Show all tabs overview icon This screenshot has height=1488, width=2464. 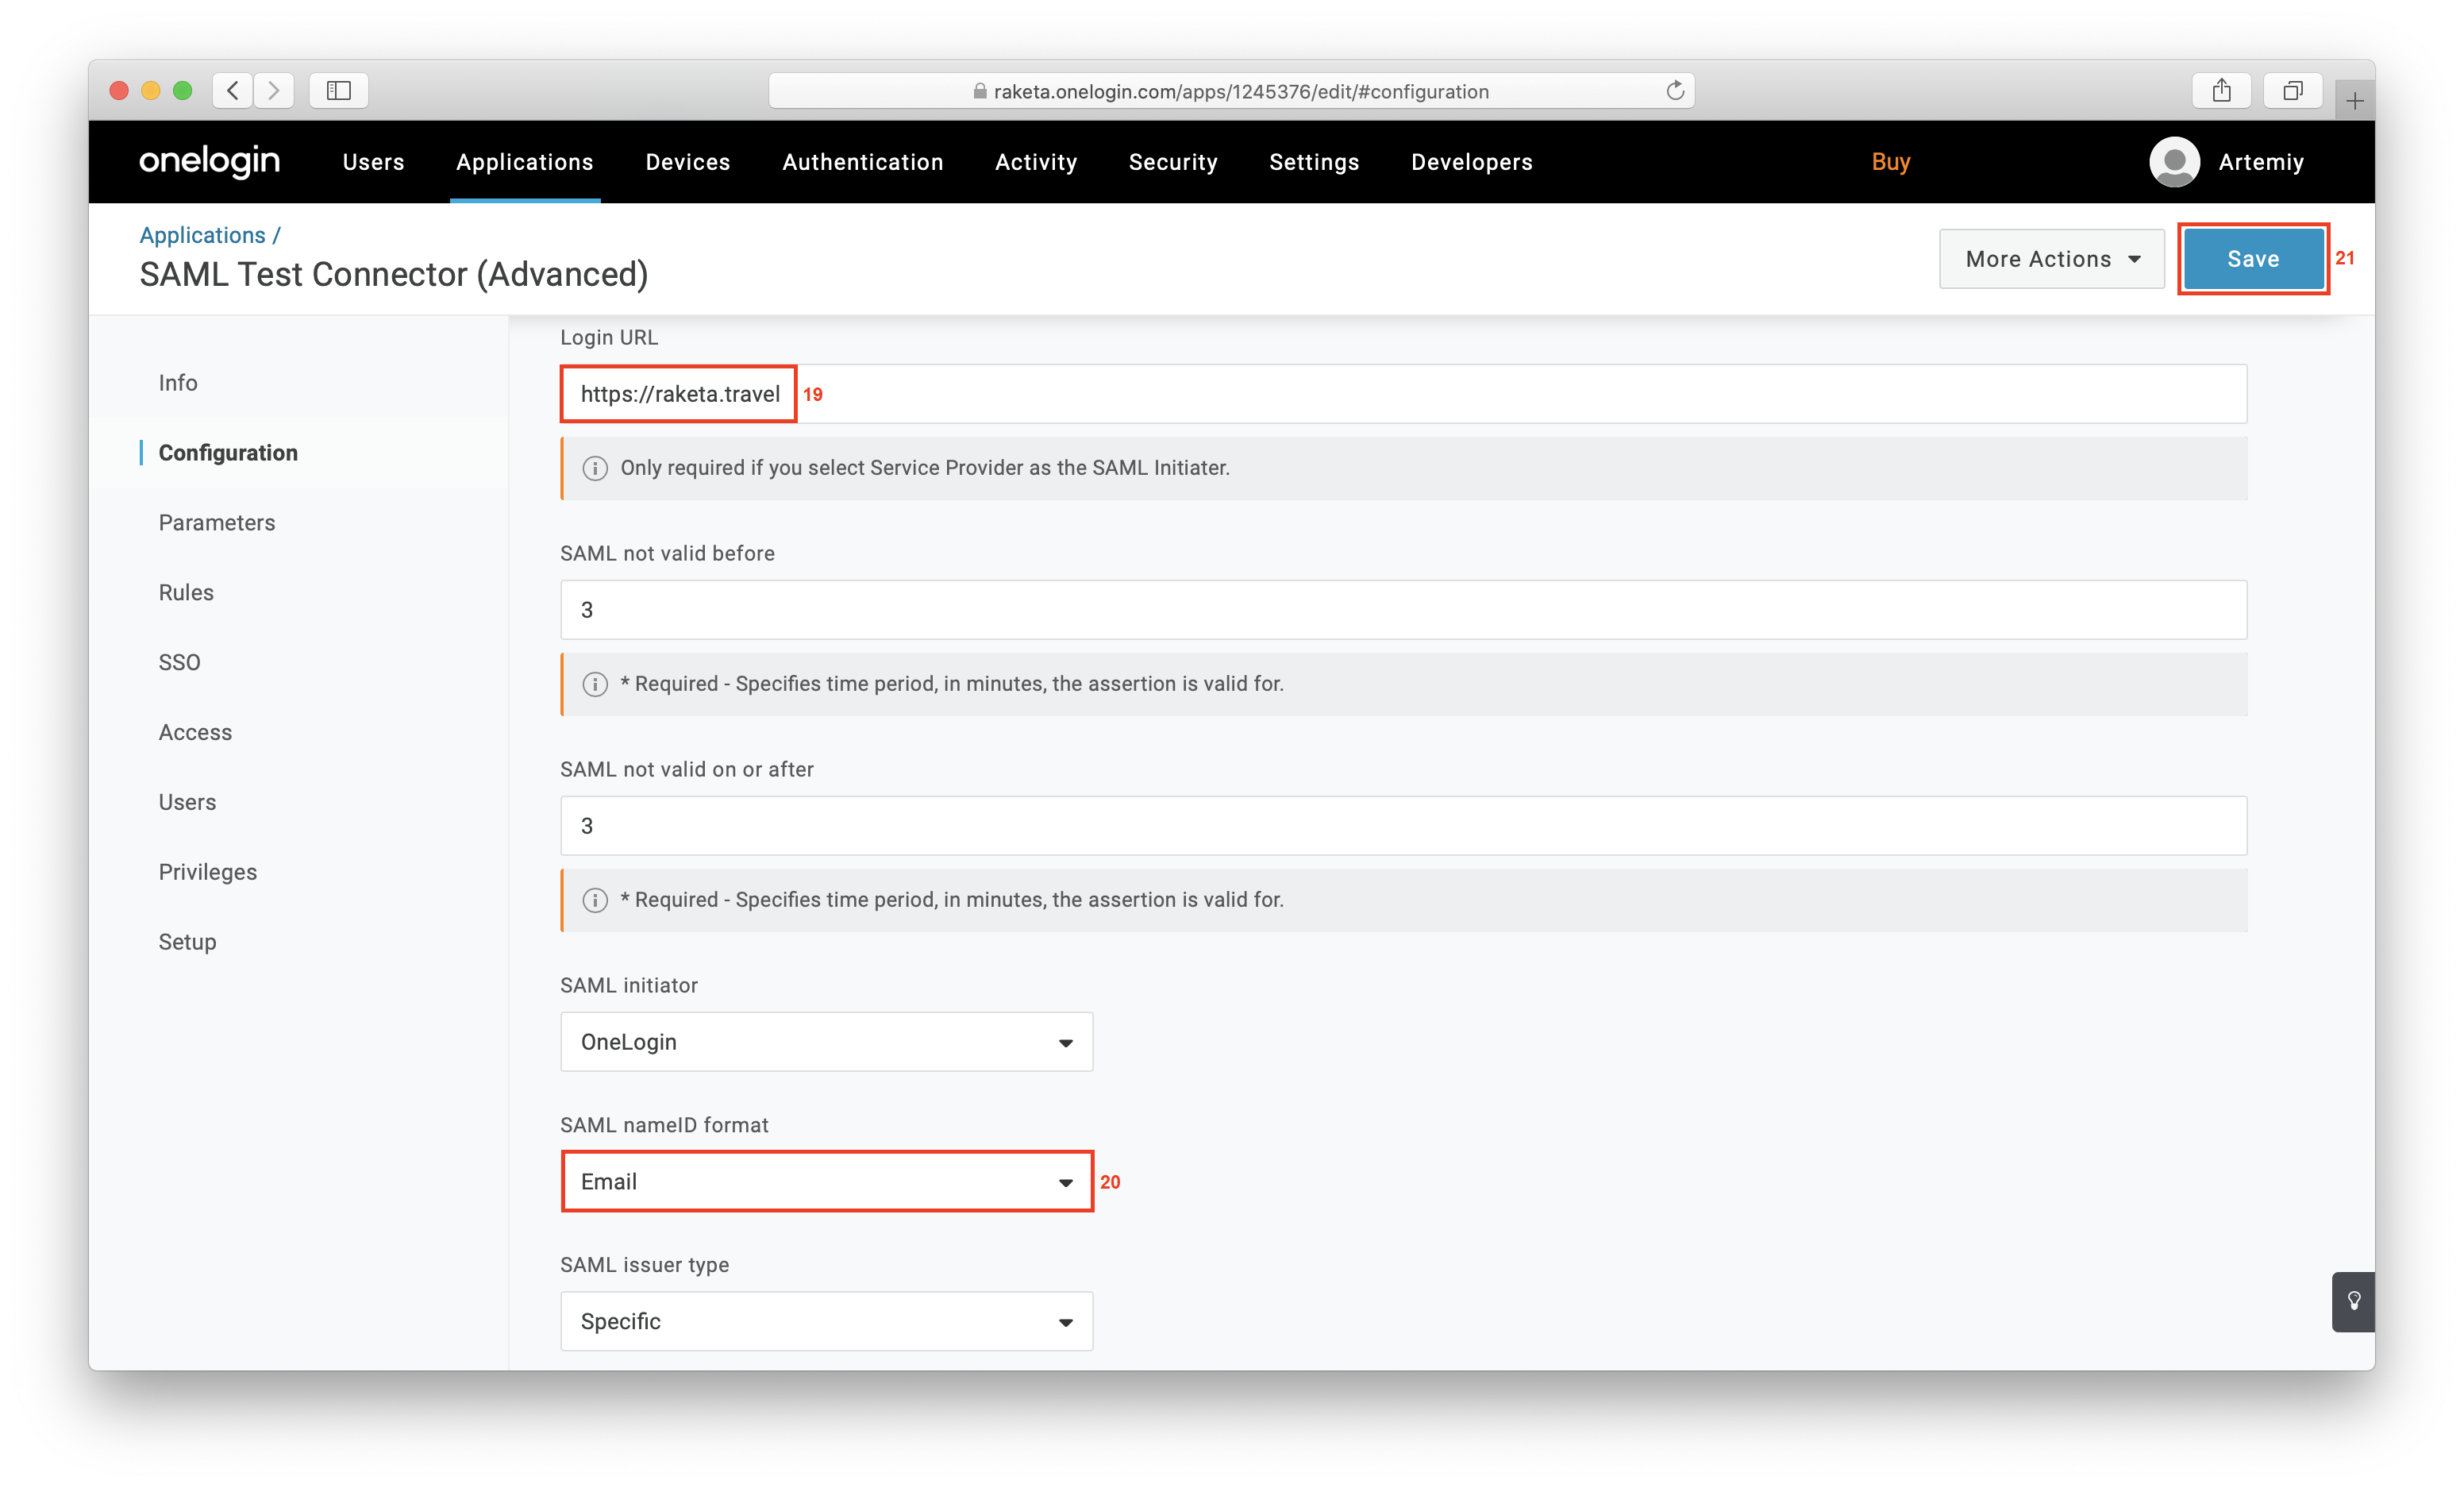pyautogui.click(x=2292, y=91)
